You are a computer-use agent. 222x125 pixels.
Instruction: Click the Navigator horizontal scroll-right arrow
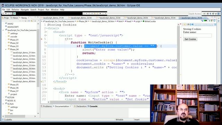[35, 116]
